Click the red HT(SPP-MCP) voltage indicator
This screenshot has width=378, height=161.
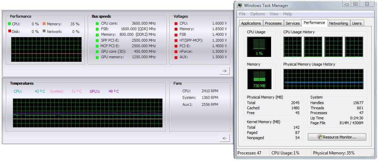(176, 41)
